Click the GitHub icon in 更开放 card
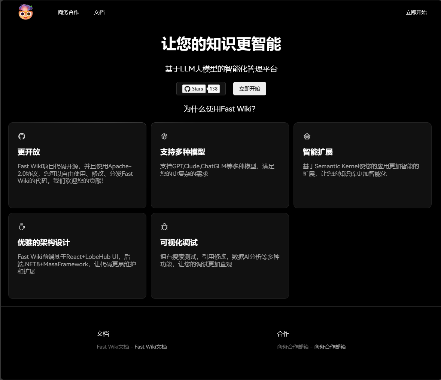The image size is (441, 380). pos(22,136)
